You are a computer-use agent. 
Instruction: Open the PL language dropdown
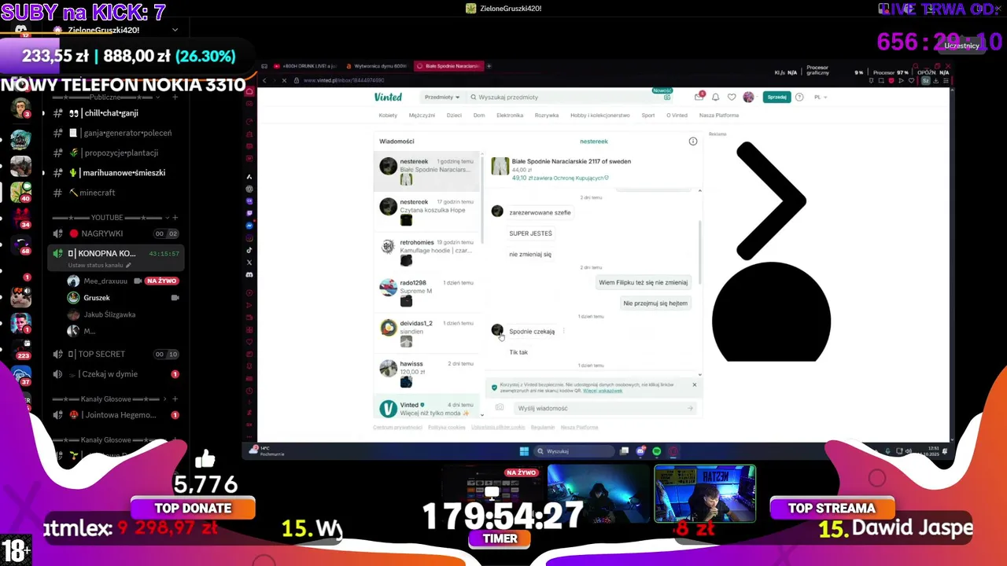coord(821,97)
